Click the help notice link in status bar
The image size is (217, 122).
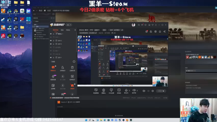(65, 98)
